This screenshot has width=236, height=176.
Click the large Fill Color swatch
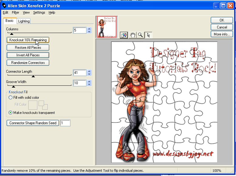(x=33, y=105)
